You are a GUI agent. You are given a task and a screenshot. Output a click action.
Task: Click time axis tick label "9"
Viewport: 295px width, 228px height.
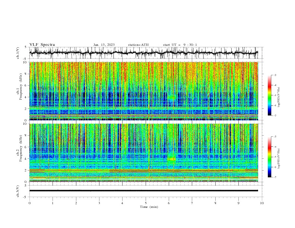[x=238, y=203]
